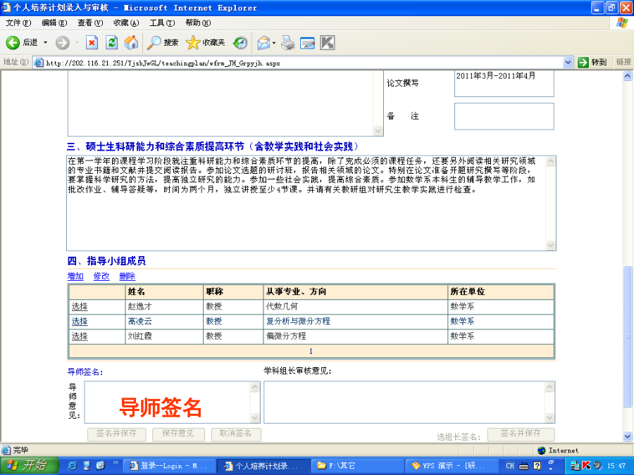
Task: Open the 查看 (View) menu
Action: [89, 23]
